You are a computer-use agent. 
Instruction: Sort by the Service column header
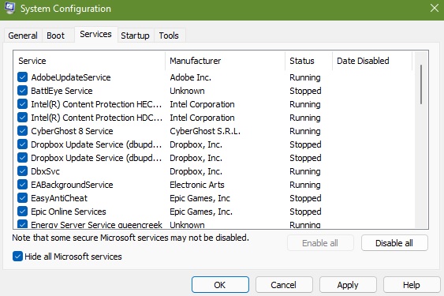[89, 61]
